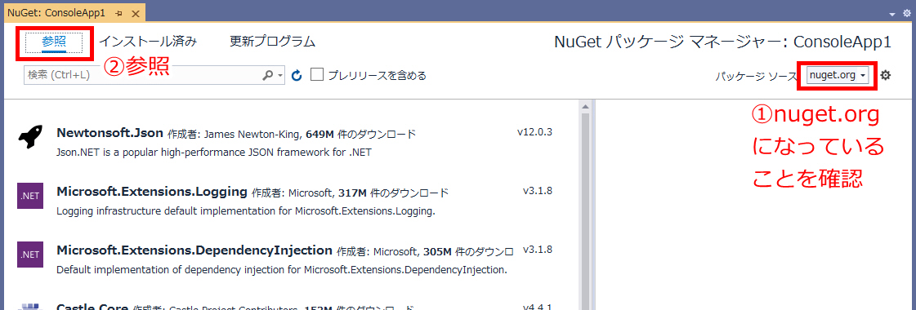The image size is (916, 310).
Task: Open the パッケージ ソース nuget.org dropdown
Action: [x=837, y=75]
